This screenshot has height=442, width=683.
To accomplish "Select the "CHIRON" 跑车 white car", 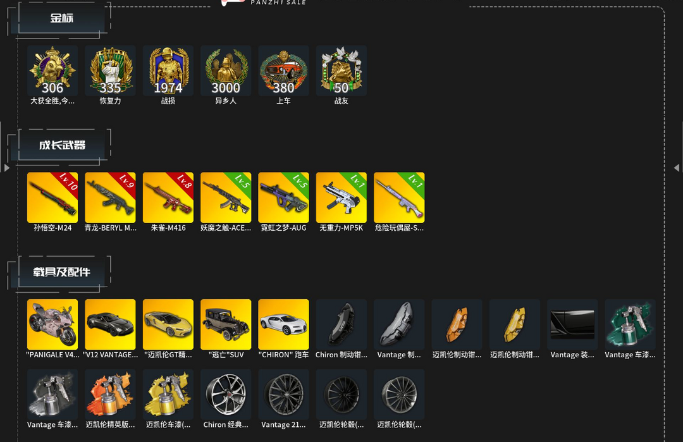I will (283, 324).
